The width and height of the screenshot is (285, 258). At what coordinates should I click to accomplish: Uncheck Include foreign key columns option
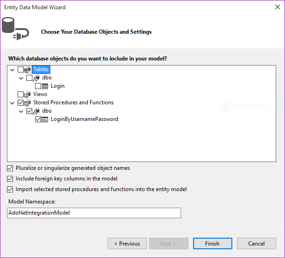point(10,179)
